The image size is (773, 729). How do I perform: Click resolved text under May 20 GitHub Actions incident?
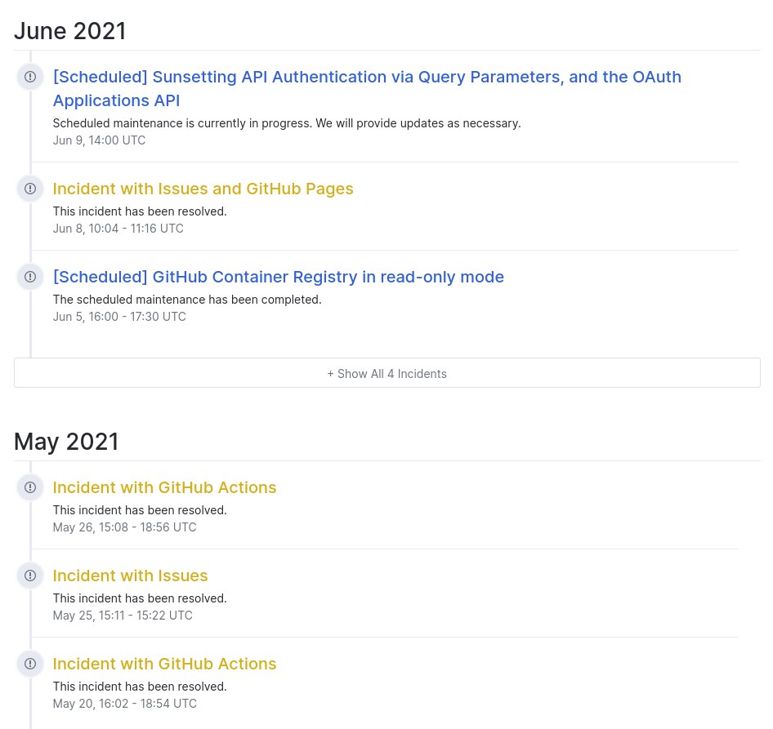[140, 687]
